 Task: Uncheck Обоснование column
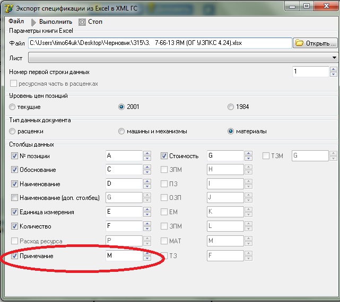pyautogui.click(x=14, y=170)
